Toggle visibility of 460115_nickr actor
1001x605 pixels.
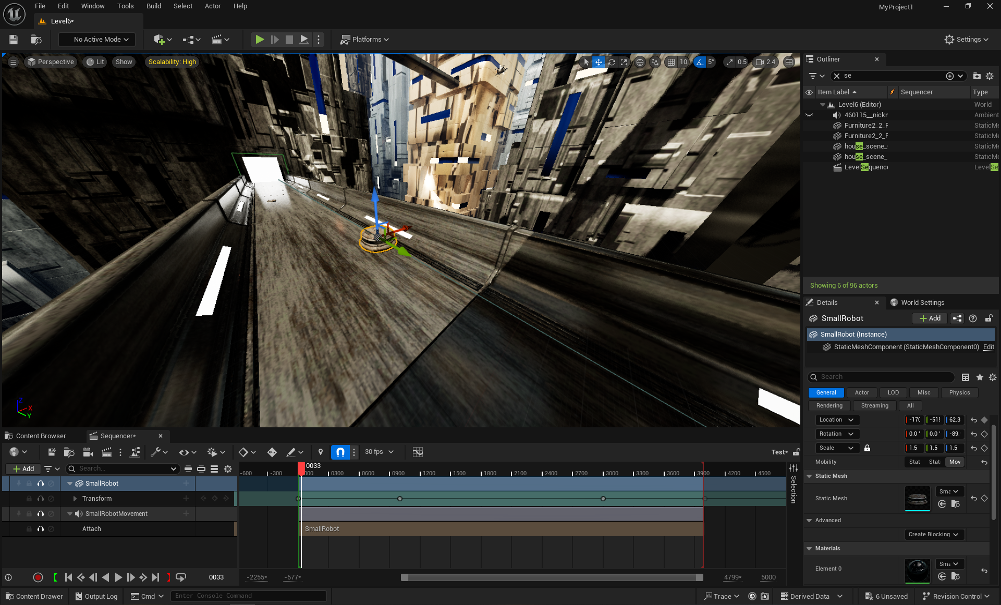coord(809,115)
